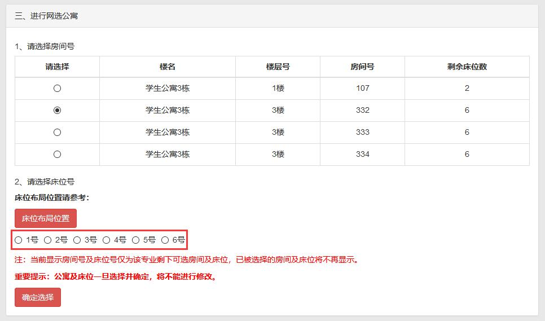Select the radio button for room 332

point(57,111)
